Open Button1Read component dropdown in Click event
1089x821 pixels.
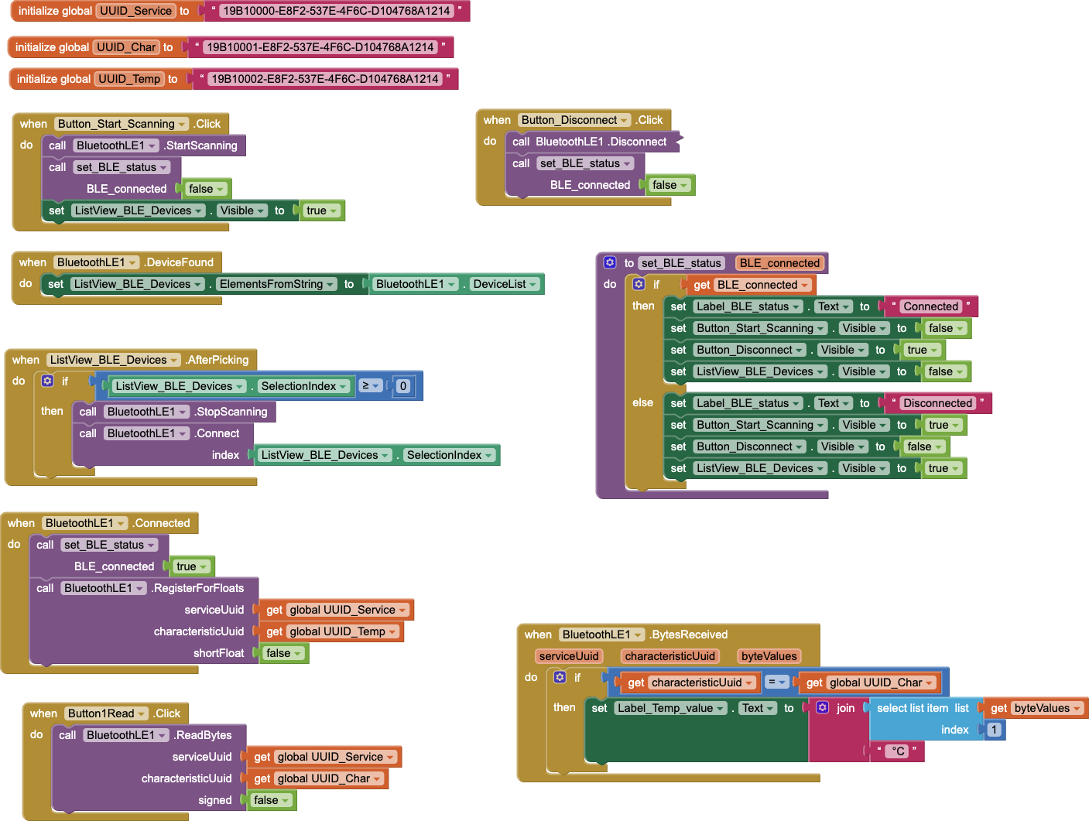[x=142, y=713]
